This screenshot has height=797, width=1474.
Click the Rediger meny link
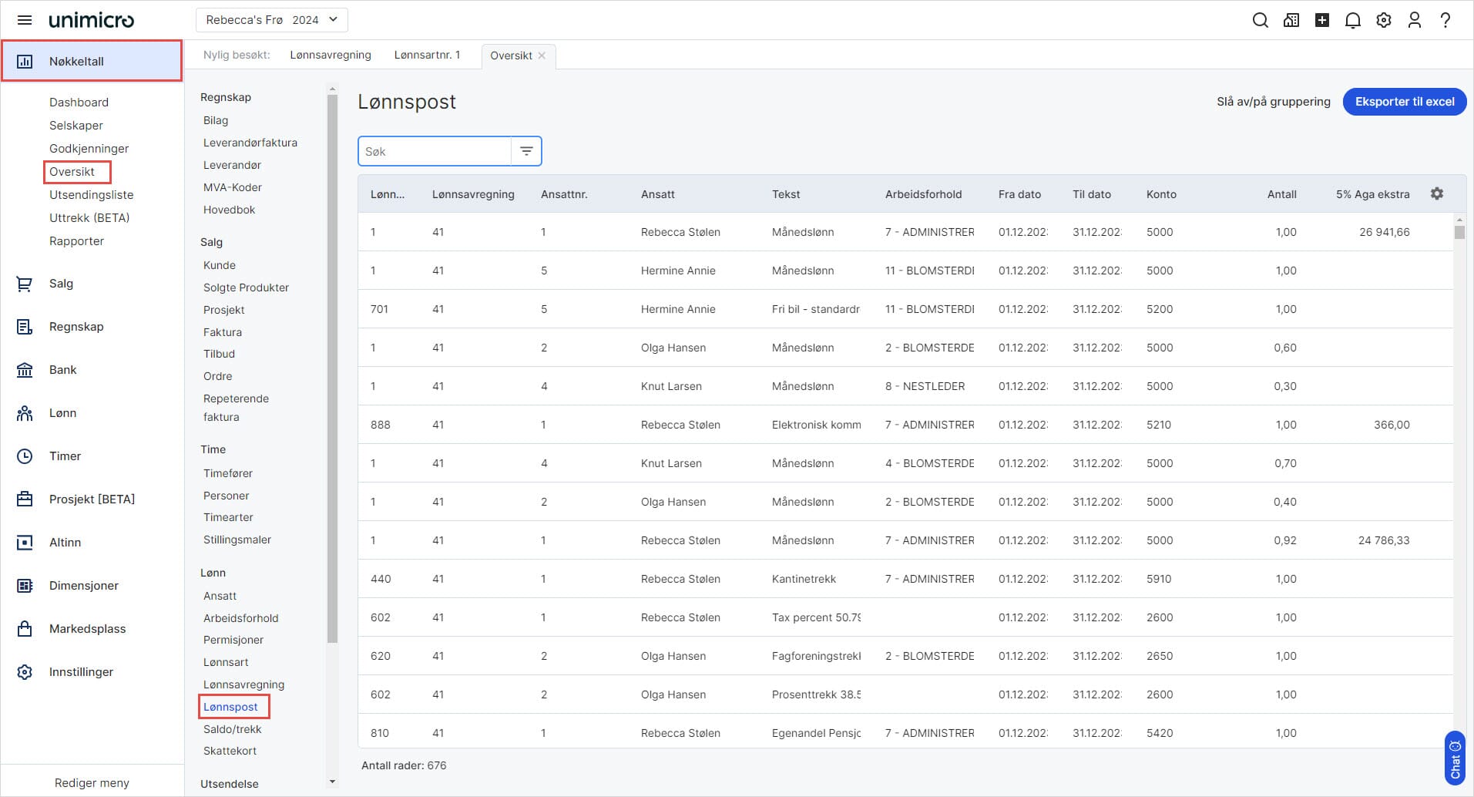[x=92, y=782]
